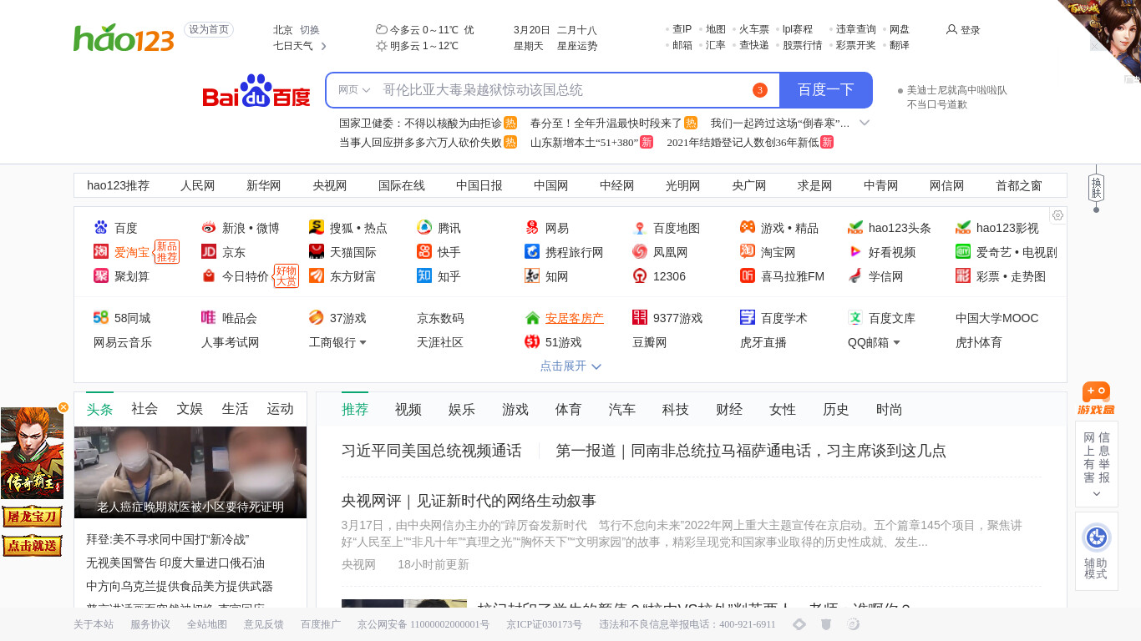
Task: Click the 腾讯 site icon
Action: click(424, 228)
